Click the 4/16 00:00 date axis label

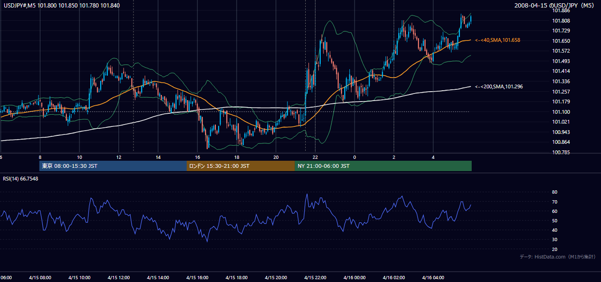pos(355,277)
